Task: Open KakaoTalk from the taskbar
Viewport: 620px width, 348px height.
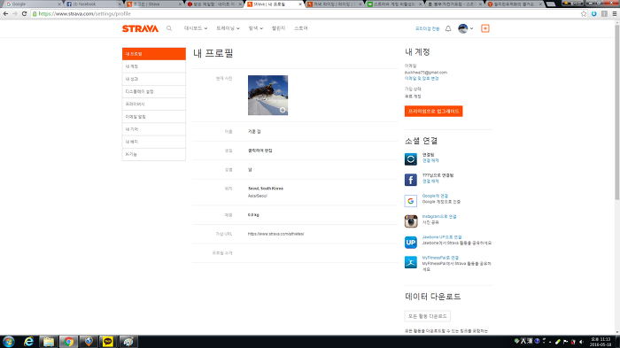Action: [x=107, y=342]
